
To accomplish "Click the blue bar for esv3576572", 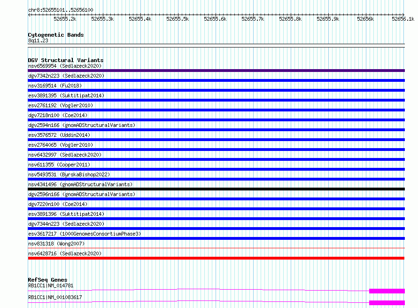I will click(x=216, y=140).
